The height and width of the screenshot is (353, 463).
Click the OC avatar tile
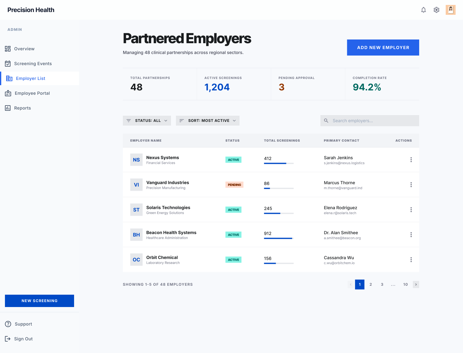tap(136, 260)
